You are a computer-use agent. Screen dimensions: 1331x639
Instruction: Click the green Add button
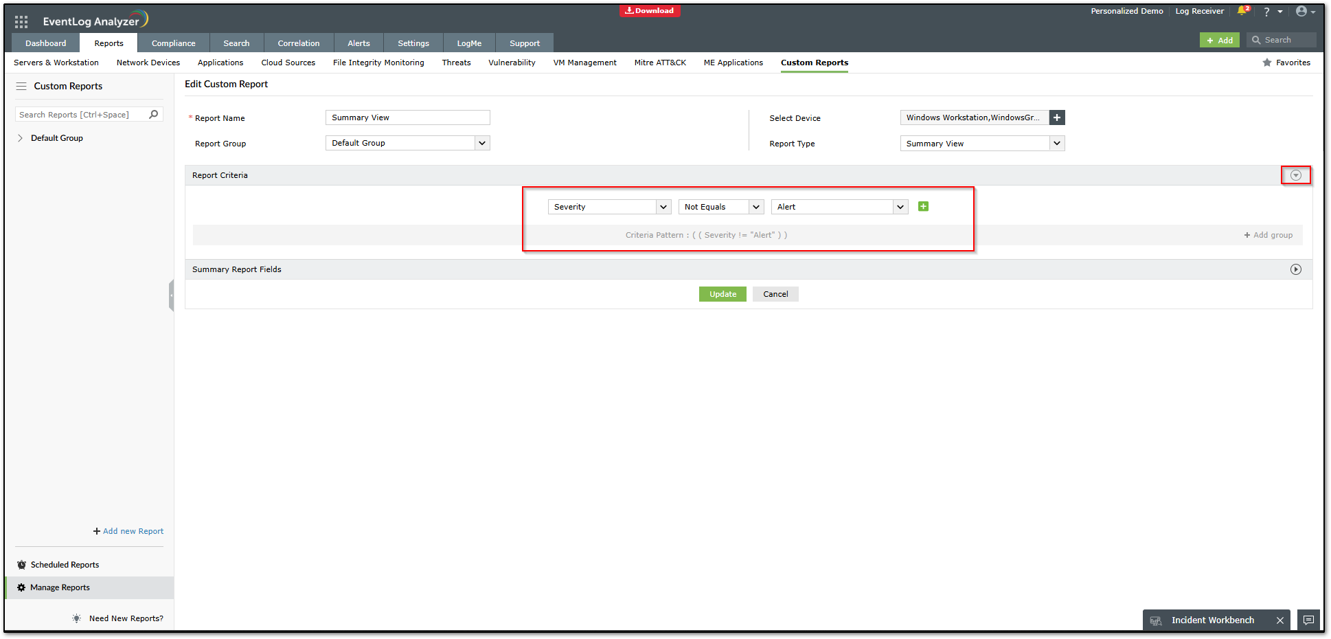point(1220,40)
